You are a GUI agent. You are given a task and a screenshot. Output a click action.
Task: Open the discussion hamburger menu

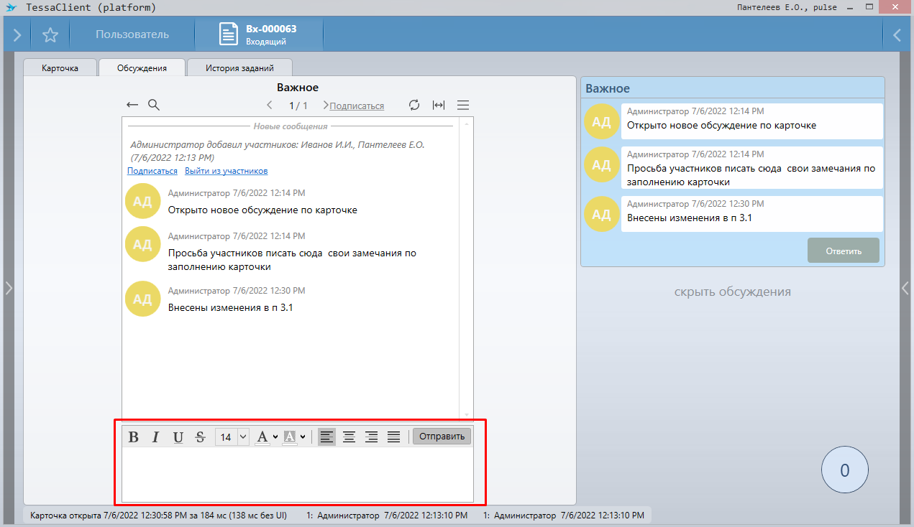(x=463, y=105)
